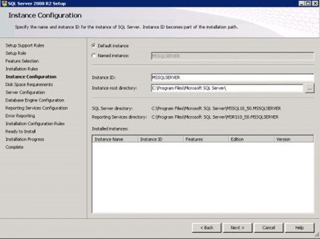Open Disk Space Requirements step

(29, 84)
